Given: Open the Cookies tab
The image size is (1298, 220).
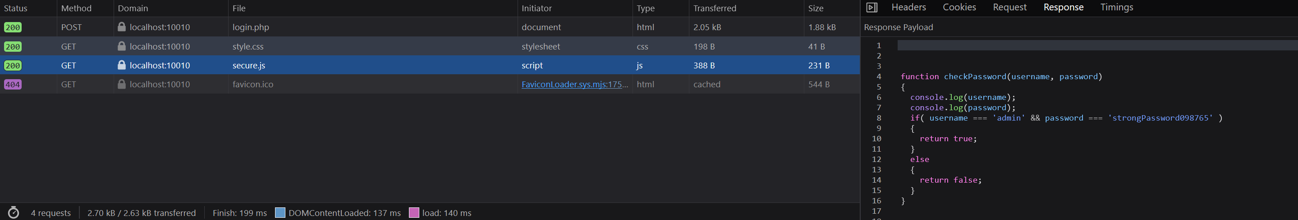Looking at the screenshot, I should coord(959,7).
